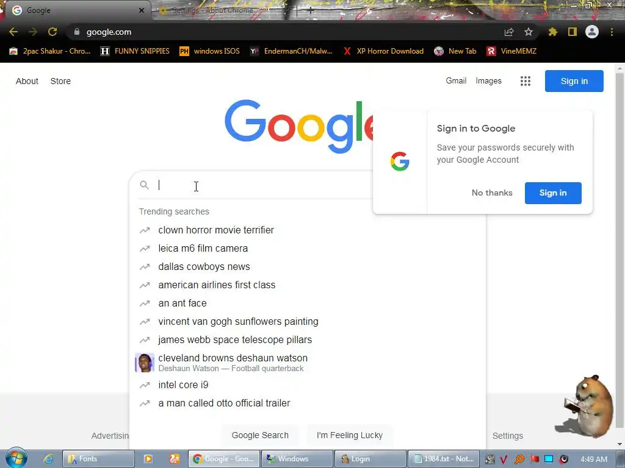Viewport: 625px width, 468px height.
Task: Open the Windows Start orb
Action: [x=16, y=458]
